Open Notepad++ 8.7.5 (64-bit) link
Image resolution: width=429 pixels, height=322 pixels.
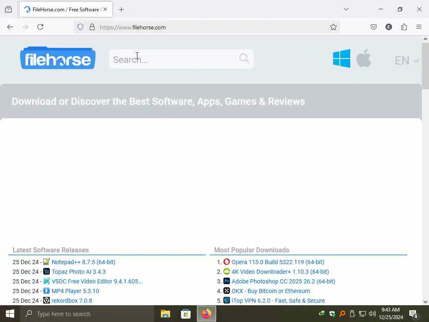tap(83, 262)
